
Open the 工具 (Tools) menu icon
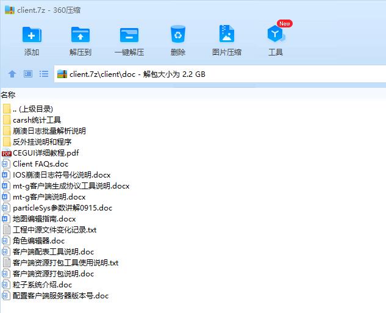point(276,35)
